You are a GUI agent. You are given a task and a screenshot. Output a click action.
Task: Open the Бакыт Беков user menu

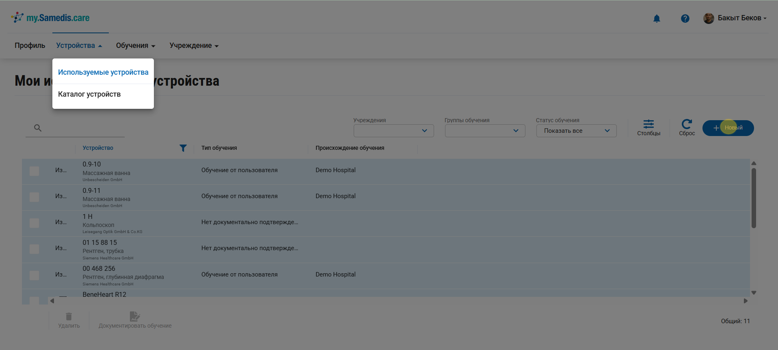(x=735, y=18)
